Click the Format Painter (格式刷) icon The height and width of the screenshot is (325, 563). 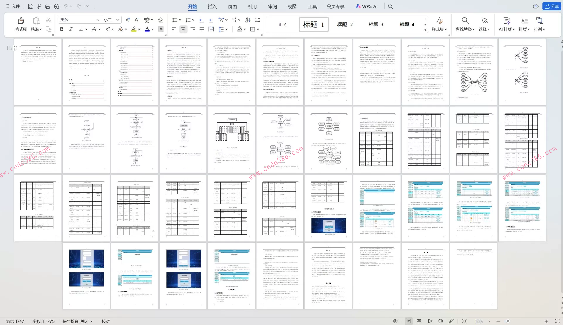pos(21,21)
